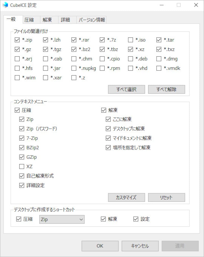
Task: Click the CubeICE app icon in title bar
Action: coord(5,5)
